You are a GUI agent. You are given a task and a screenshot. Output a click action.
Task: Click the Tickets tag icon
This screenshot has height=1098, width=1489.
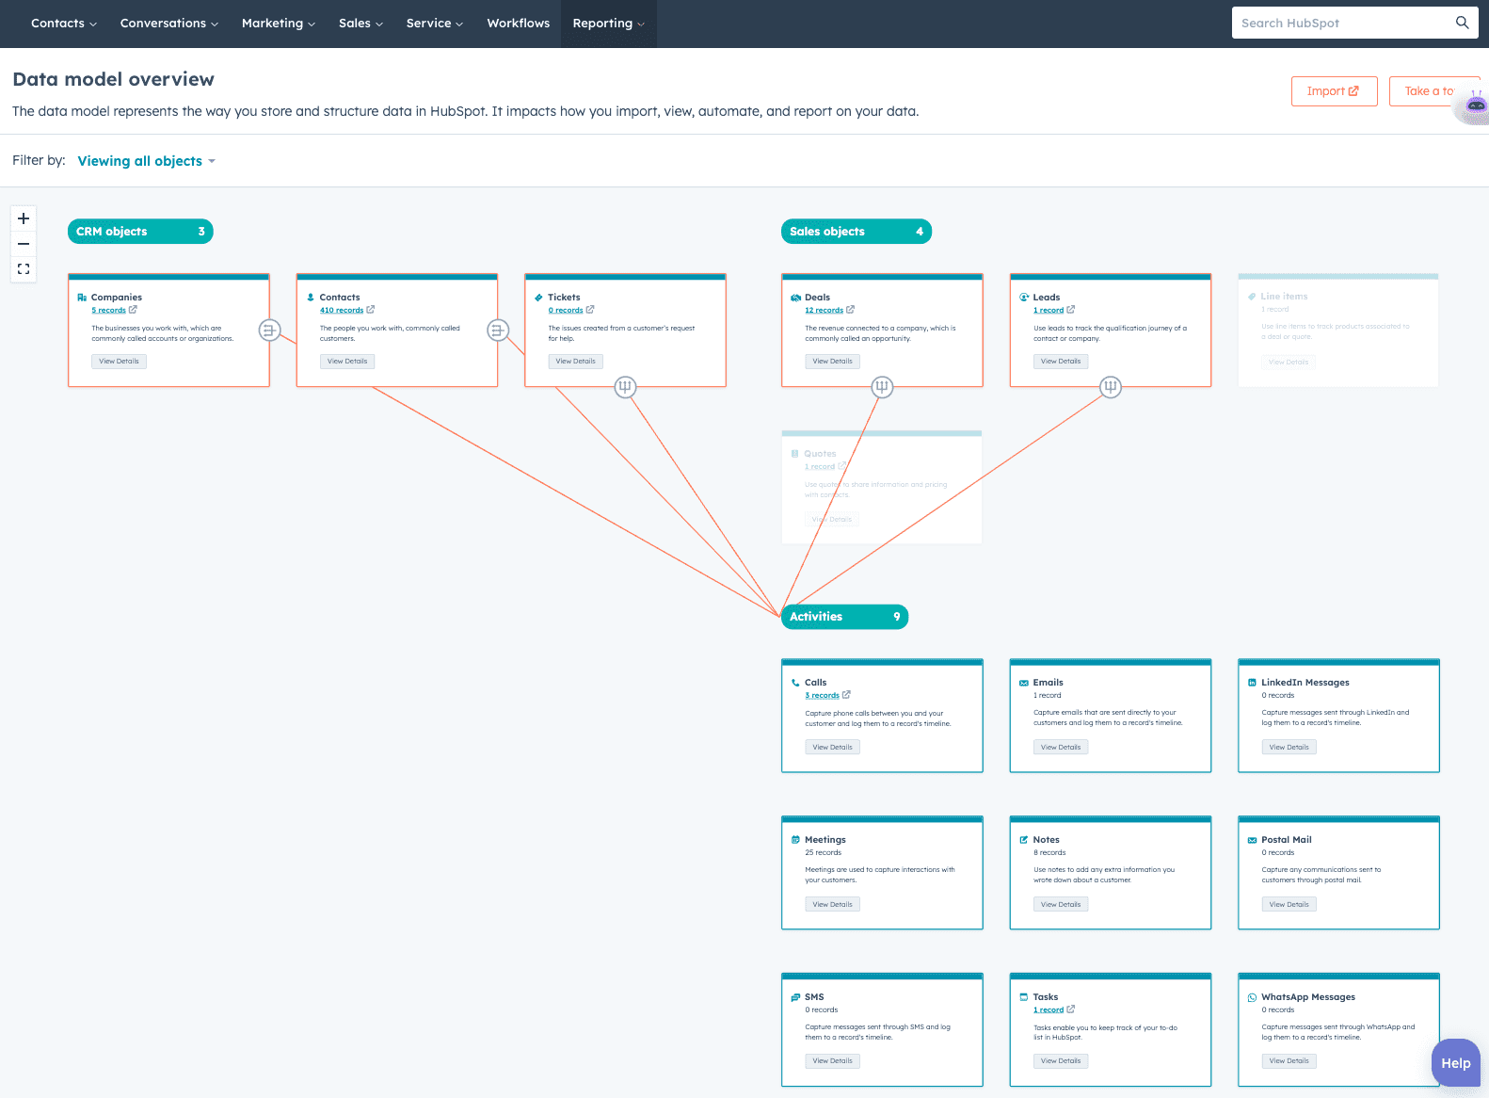(x=538, y=298)
